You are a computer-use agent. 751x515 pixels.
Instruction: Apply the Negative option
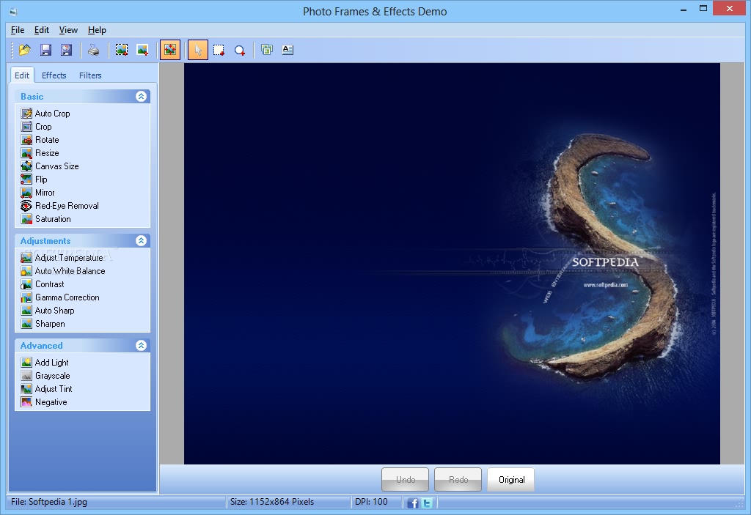click(x=51, y=402)
